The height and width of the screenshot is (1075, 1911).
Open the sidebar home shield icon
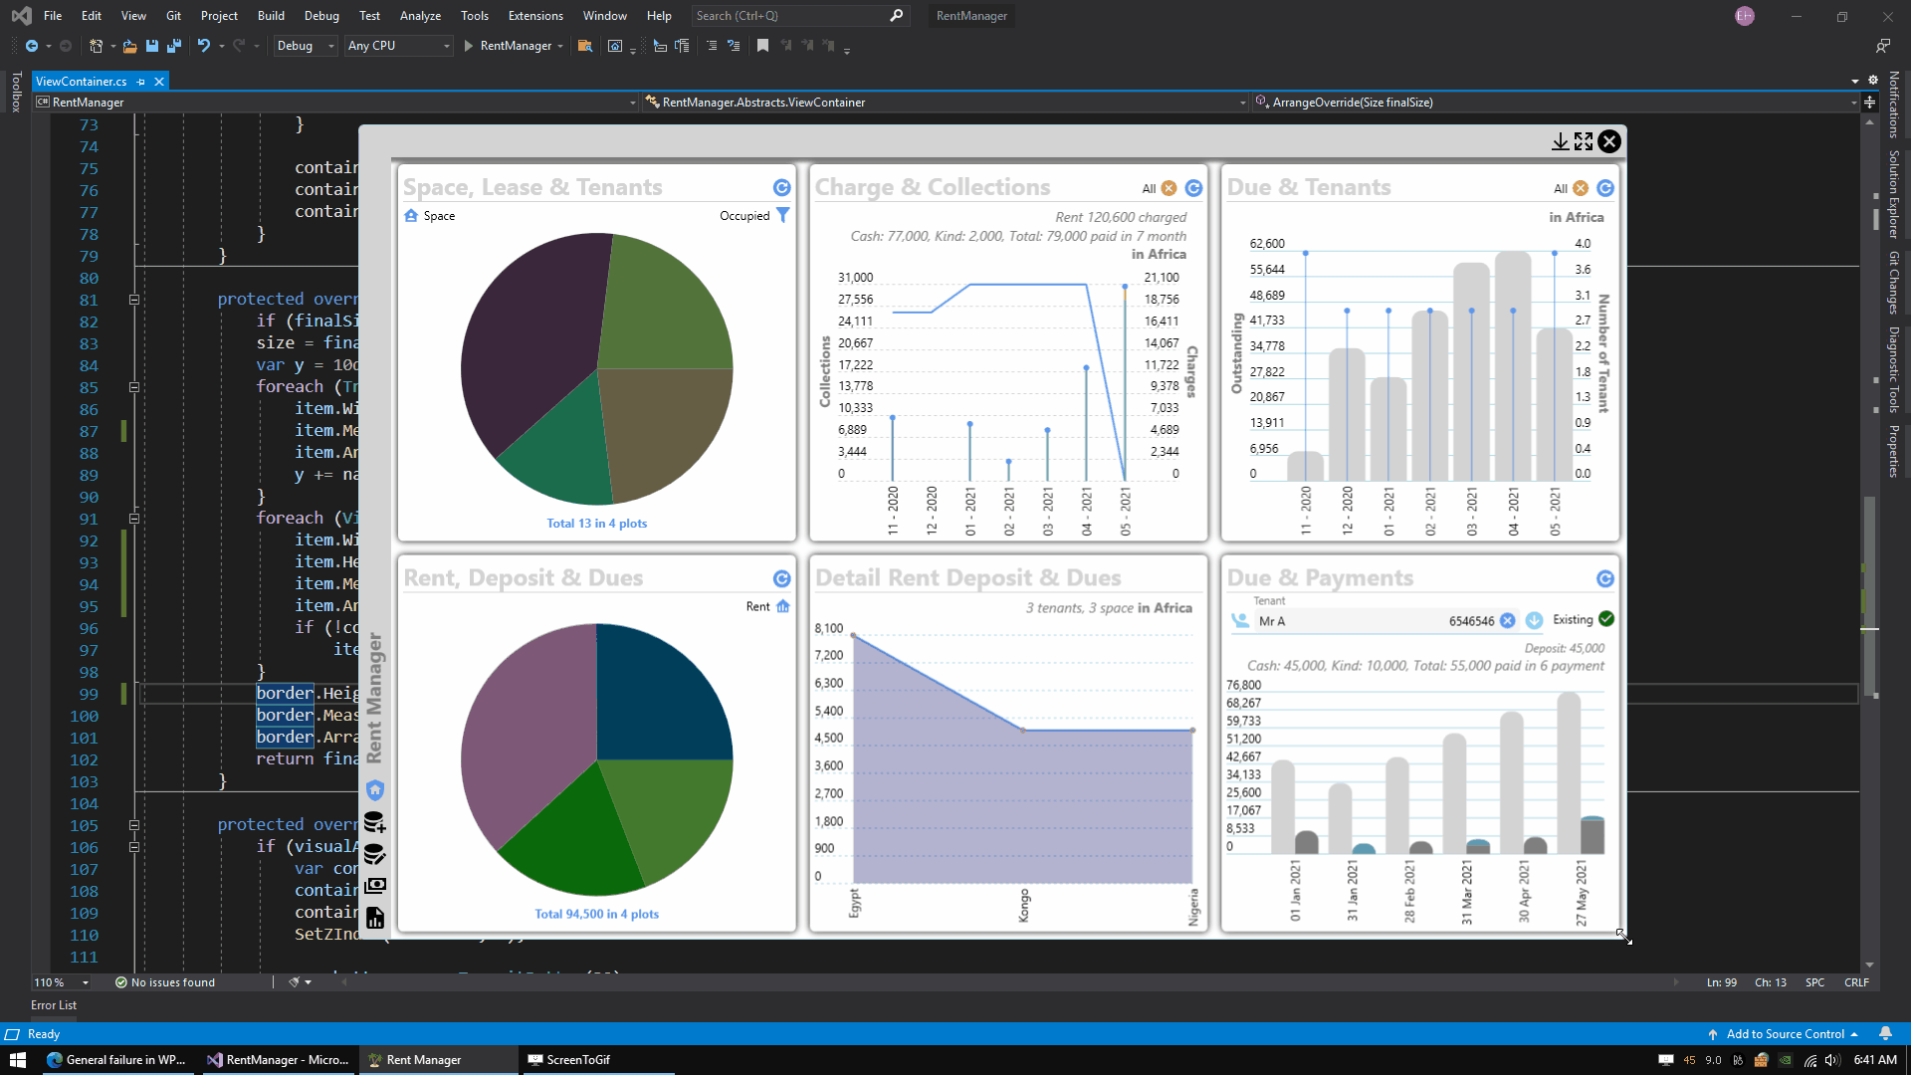[x=375, y=790]
